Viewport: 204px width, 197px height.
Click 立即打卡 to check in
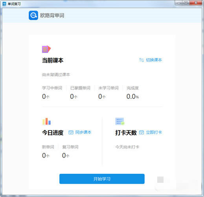[154, 132]
